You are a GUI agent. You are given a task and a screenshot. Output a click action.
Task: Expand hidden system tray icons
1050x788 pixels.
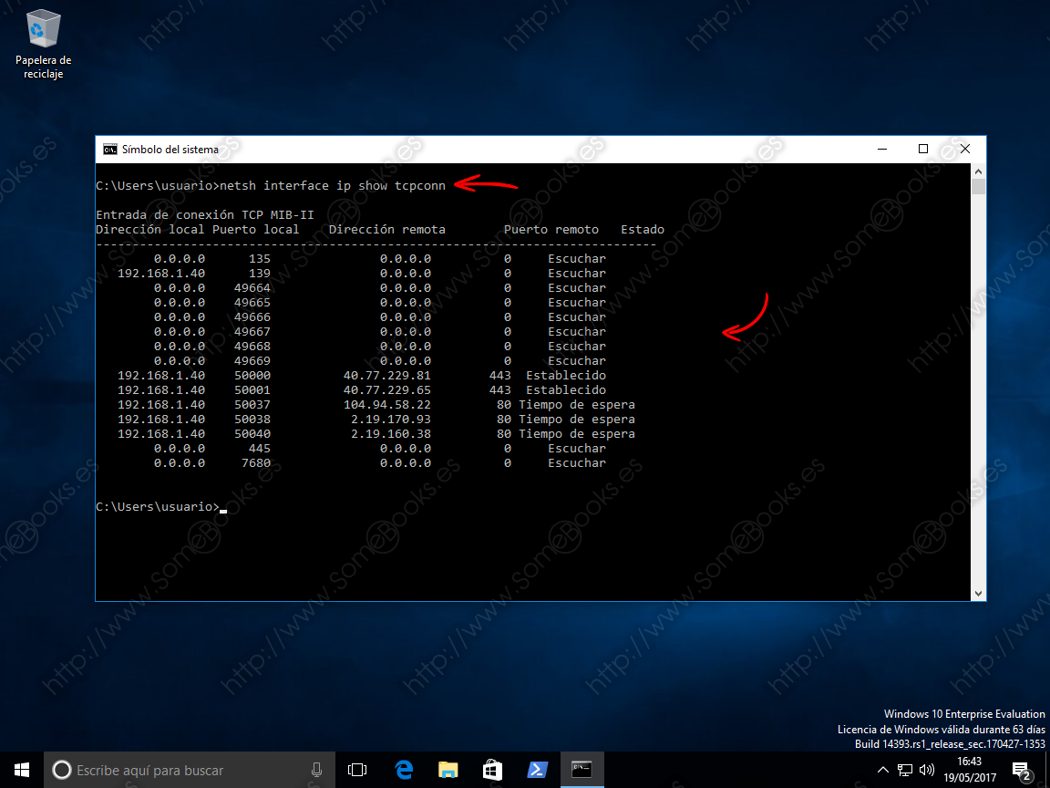[x=883, y=769]
